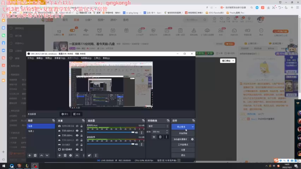This screenshot has height=169, width=301.
Task: Start the virtual camera button
Action: click(x=181, y=139)
